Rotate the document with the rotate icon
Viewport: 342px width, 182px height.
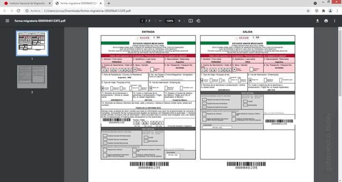[x=198, y=21]
